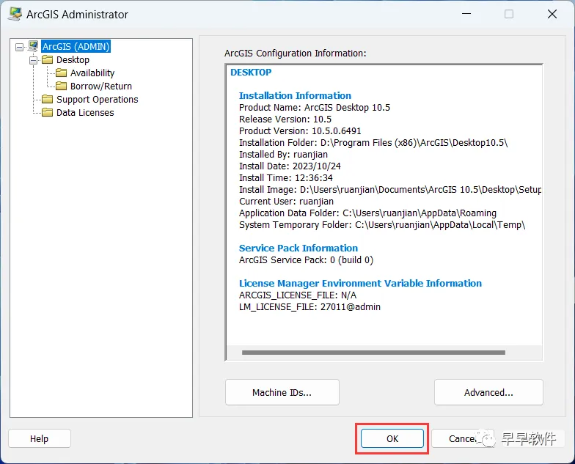
Task: Click the Borrow/Return folder icon
Action: point(62,86)
